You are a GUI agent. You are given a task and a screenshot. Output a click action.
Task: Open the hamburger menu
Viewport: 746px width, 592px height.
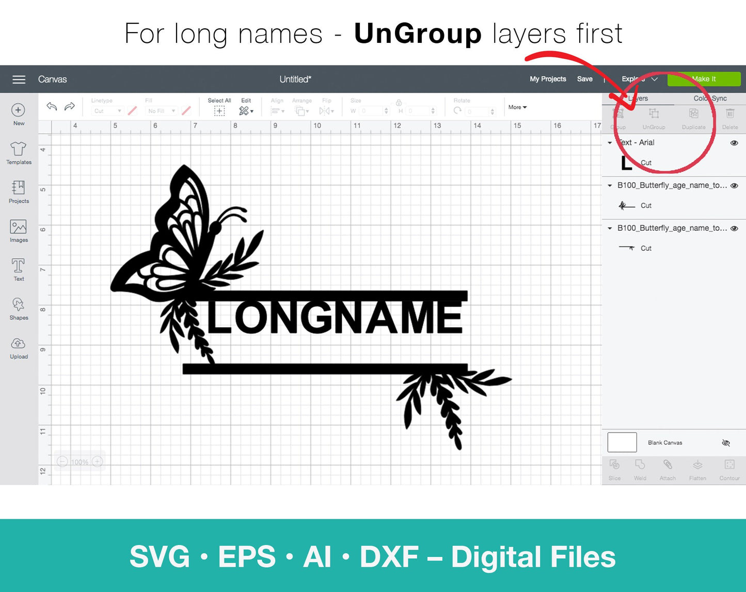click(x=19, y=79)
